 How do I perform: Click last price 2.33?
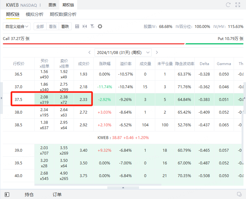click(x=83, y=100)
